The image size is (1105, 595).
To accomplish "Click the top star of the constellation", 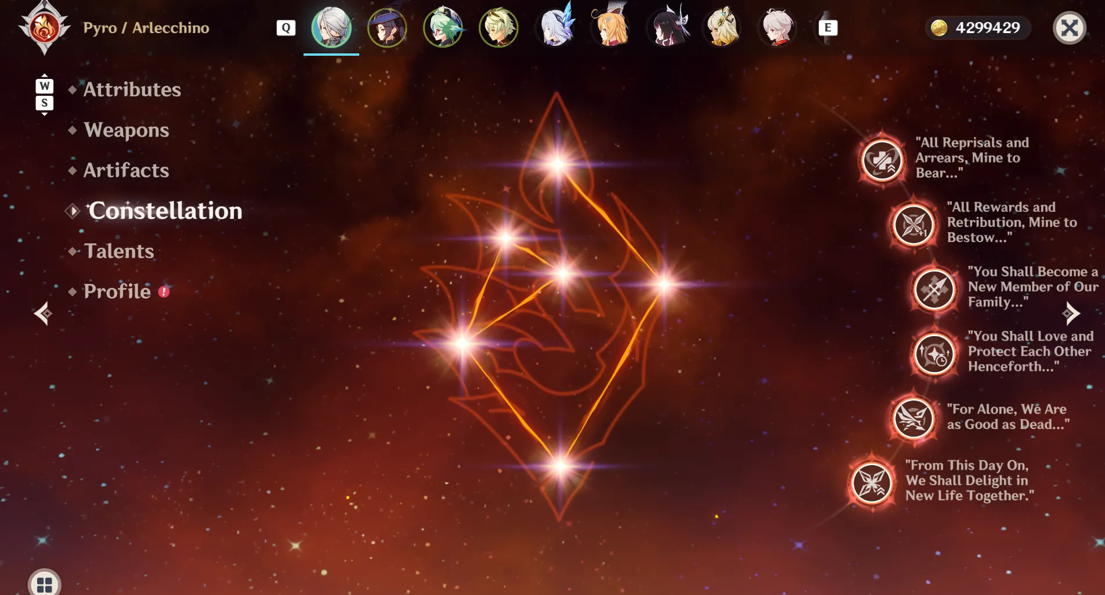I will pos(557,164).
